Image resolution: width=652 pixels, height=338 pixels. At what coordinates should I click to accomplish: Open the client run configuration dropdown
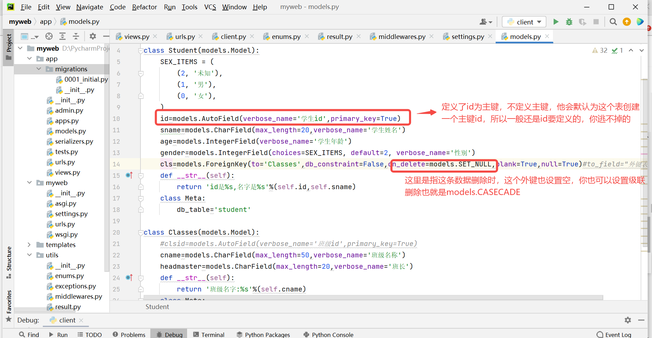pyautogui.click(x=524, y=22)
